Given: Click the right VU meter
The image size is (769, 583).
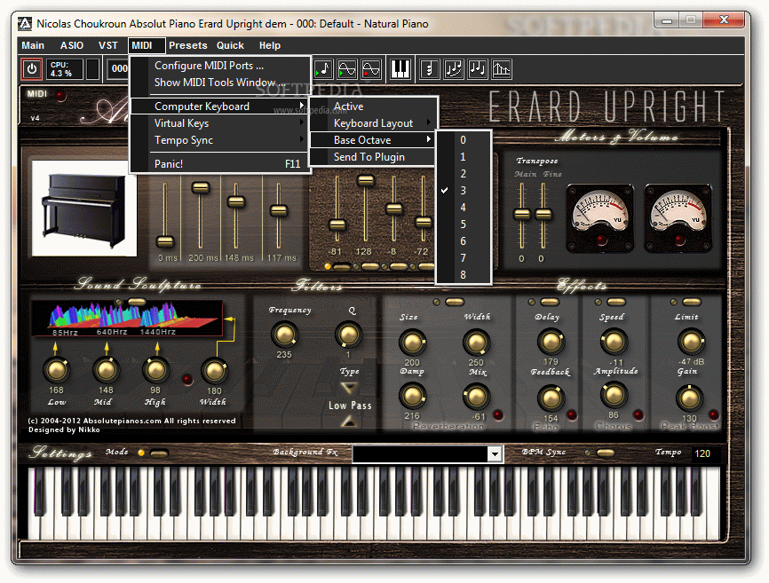Looking at the screenshot, I should [678, 218].
